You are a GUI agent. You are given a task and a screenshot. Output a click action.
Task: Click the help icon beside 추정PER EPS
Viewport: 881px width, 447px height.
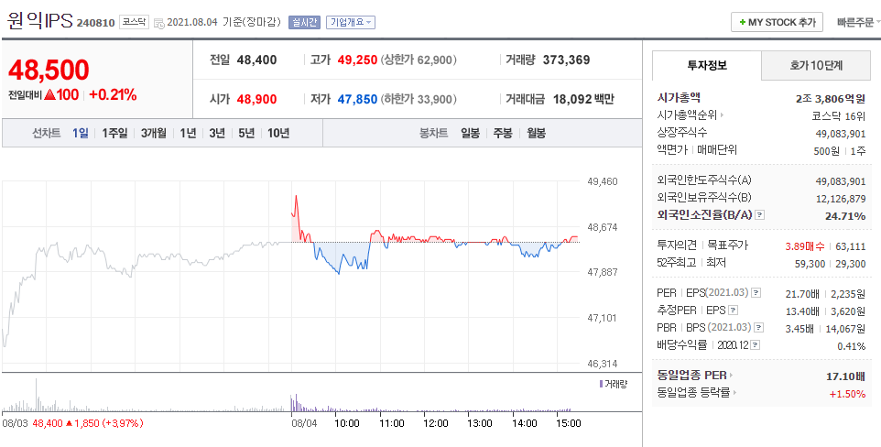734,311
